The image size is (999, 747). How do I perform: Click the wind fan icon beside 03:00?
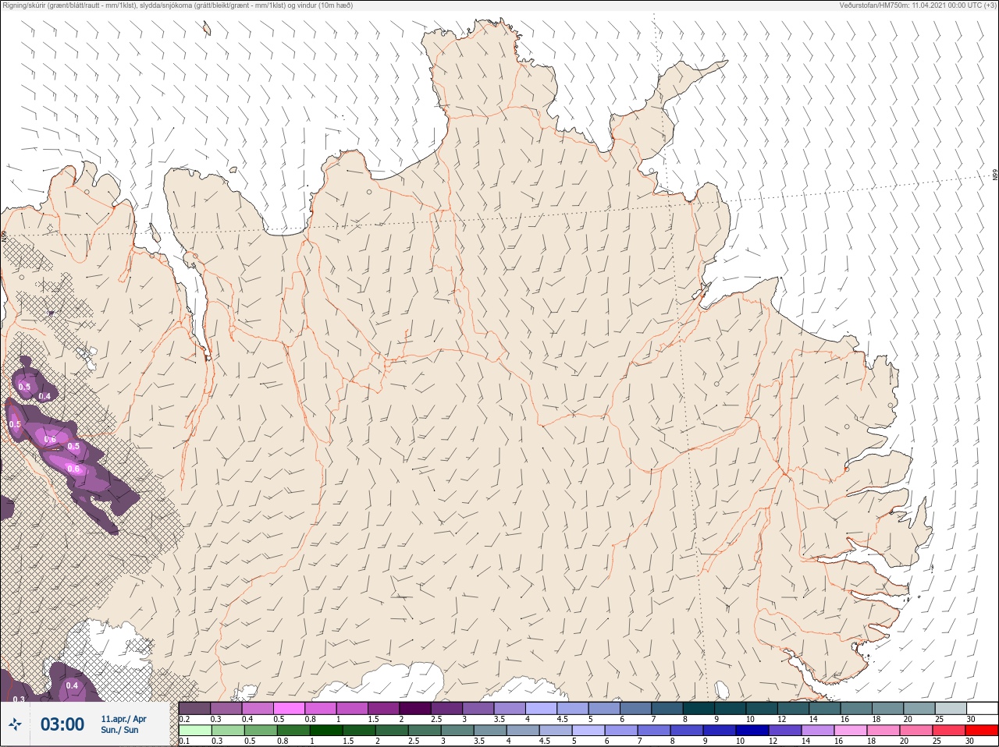tap(14, 725)
